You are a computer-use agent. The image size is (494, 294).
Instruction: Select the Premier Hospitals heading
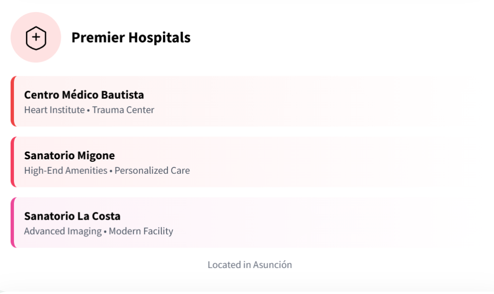(x=131, y=38)
